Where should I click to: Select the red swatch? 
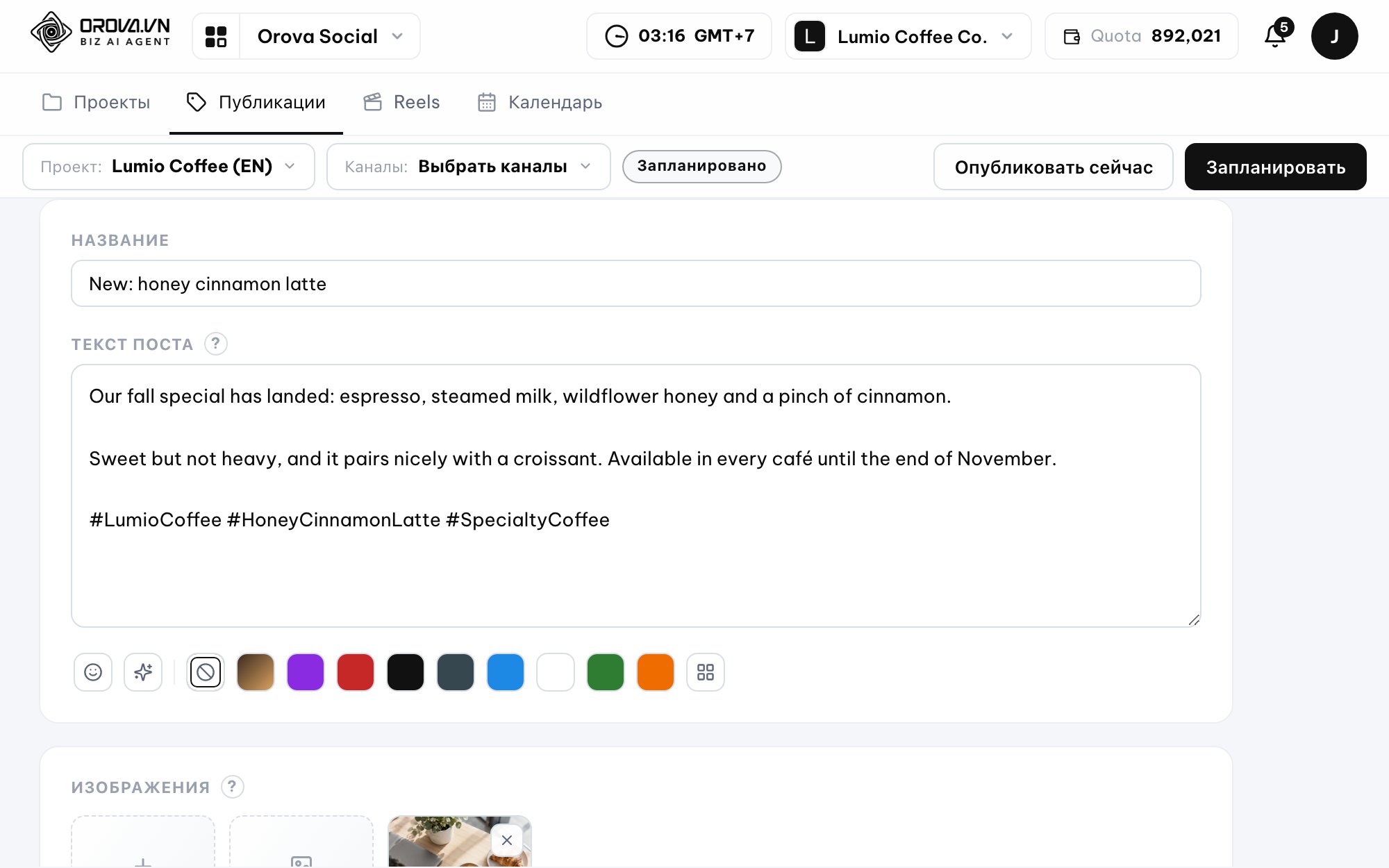(x=356, y=672)
